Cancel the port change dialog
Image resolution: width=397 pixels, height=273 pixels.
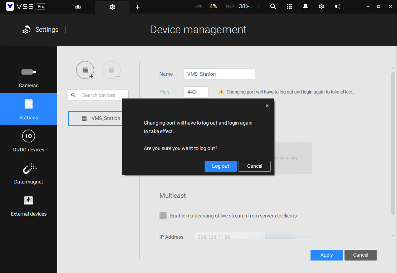pyautogui.click(x=254, y=166)
